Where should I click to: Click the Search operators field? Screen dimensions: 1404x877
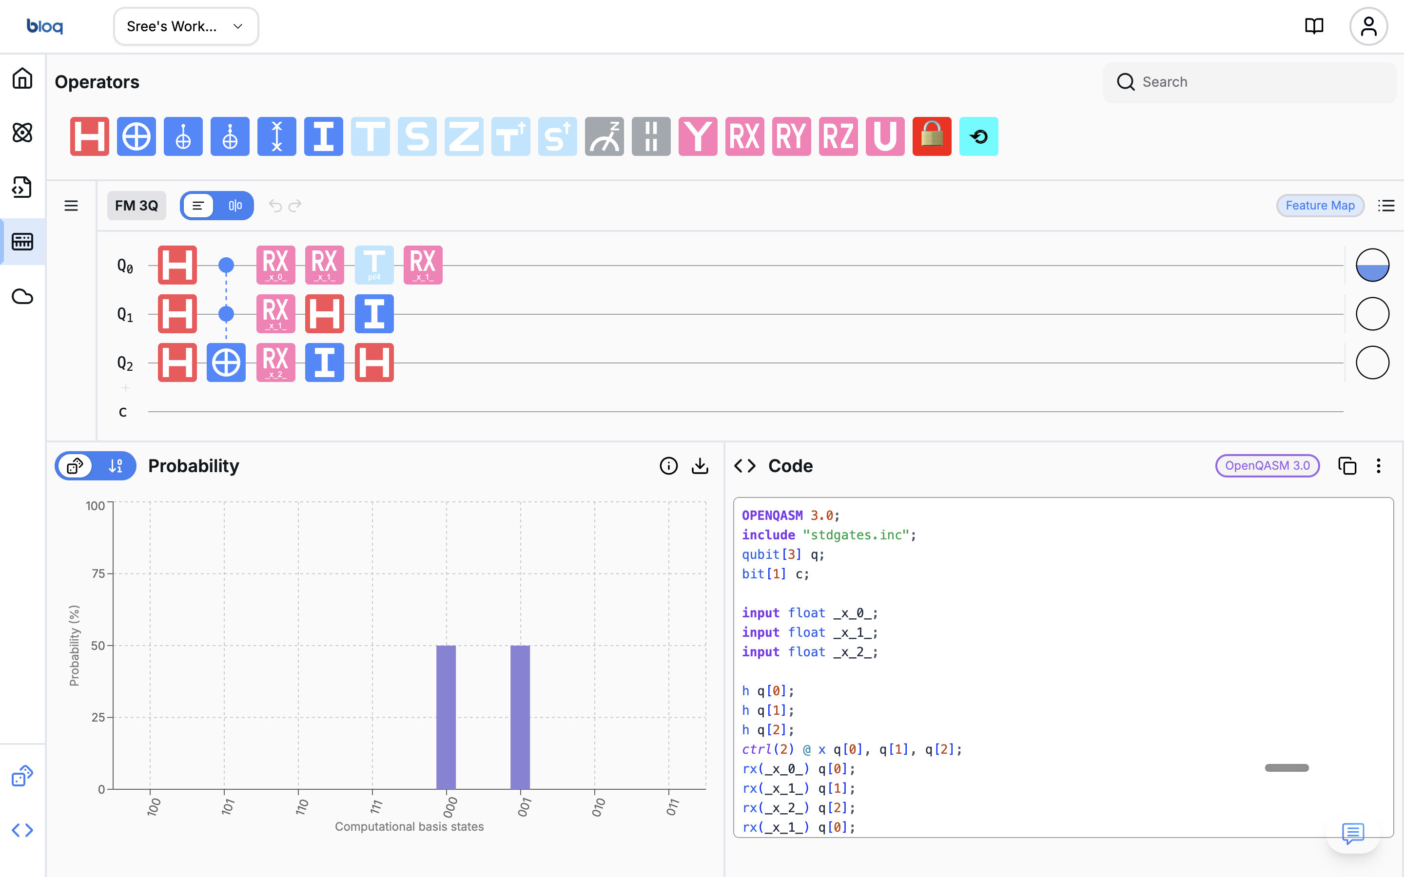1249,82
